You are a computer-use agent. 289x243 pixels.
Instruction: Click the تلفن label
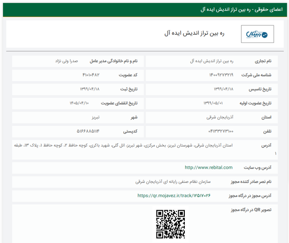tap(267, 131)
